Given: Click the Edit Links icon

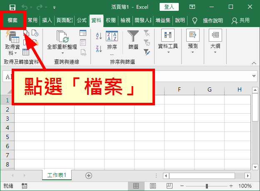Looking at the screenshot, I should (x=83, y=52).
